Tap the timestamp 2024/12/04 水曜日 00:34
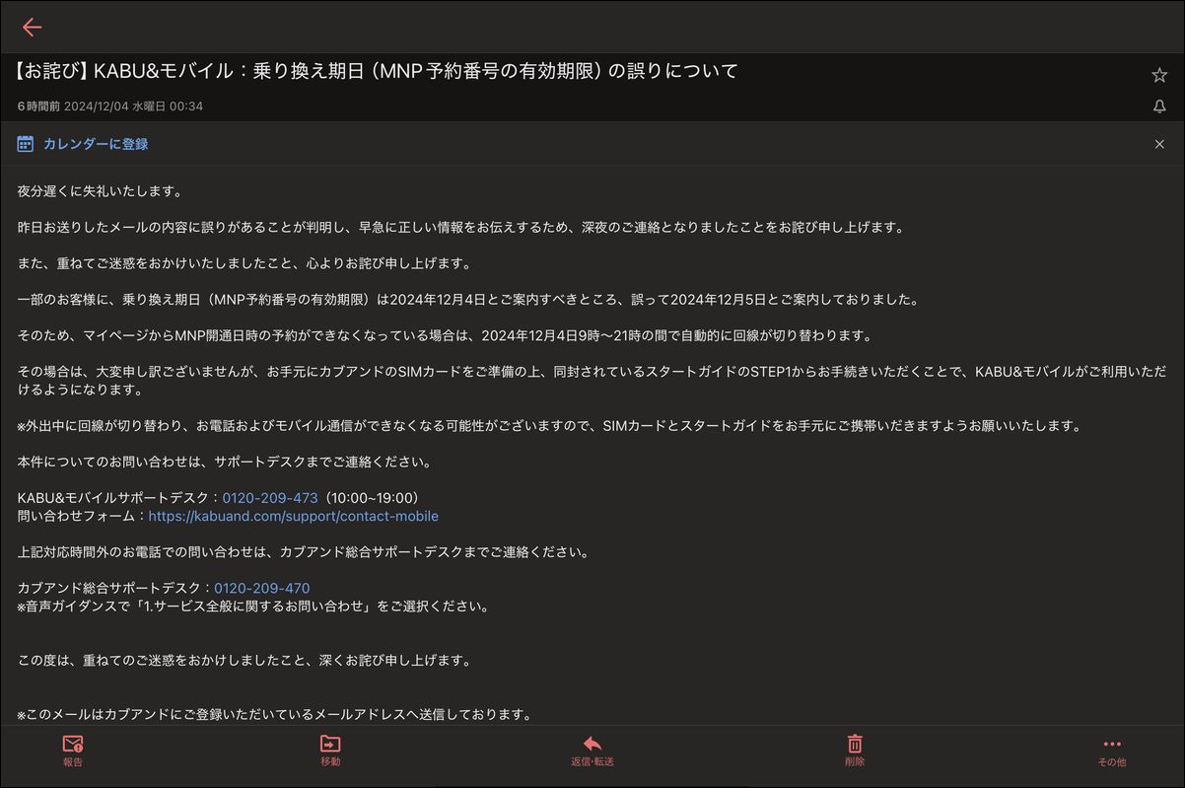Image resolution: width=1185 pixels, height=788 pixels. [x=134, y=107]
